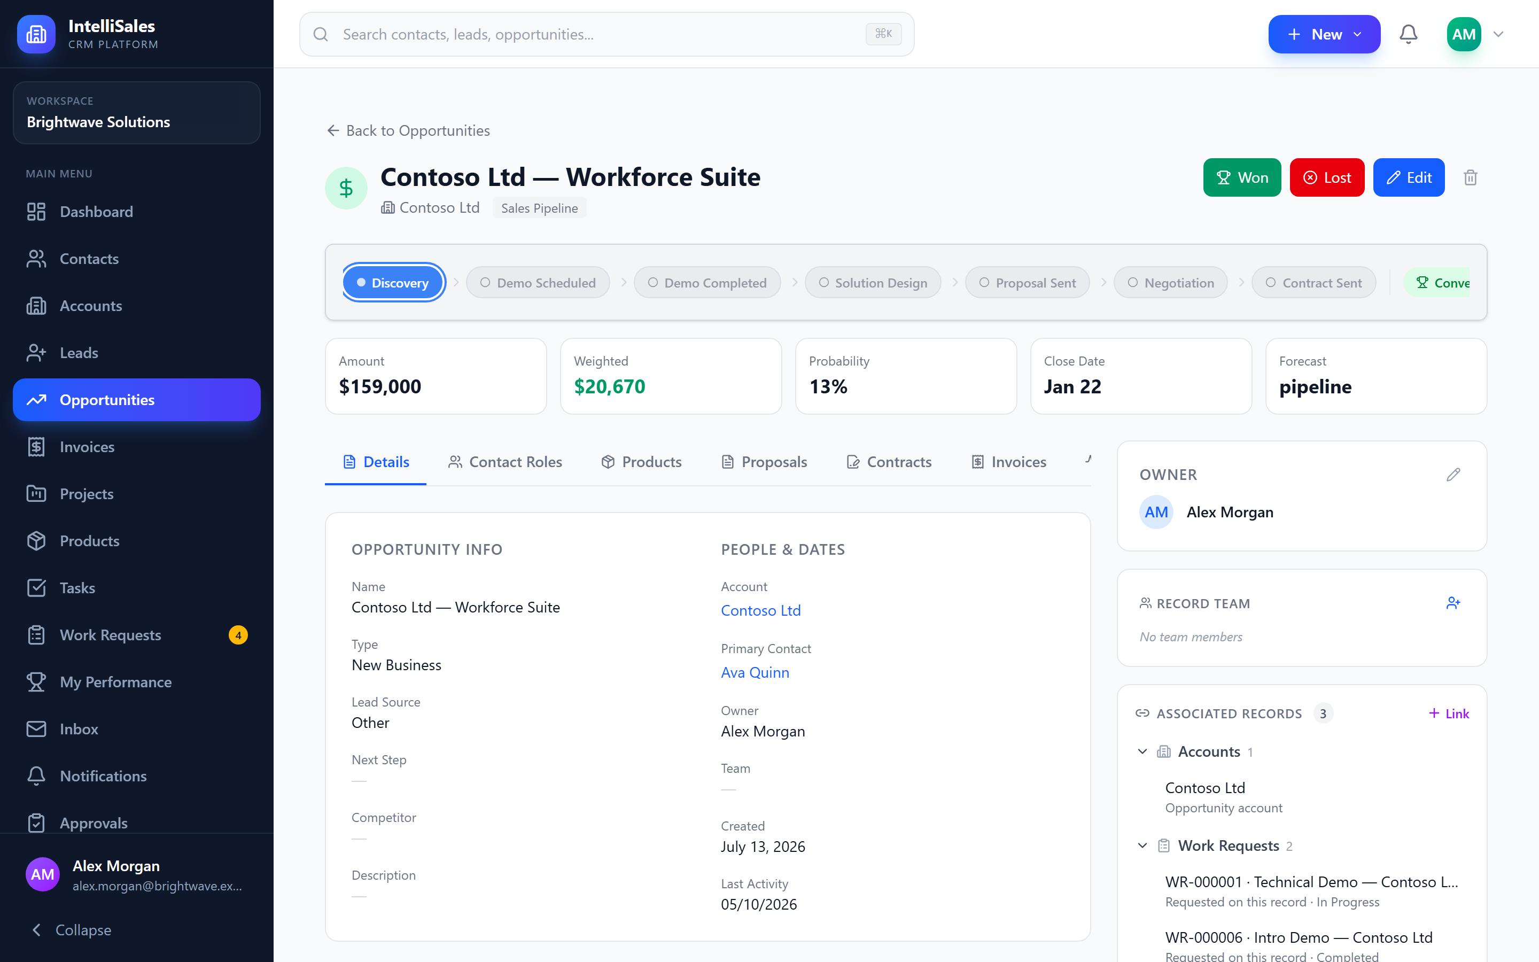Viewport: 1539px width, 962px height.
Task: Open the opportunity Products tab
Action: (641, 462)
